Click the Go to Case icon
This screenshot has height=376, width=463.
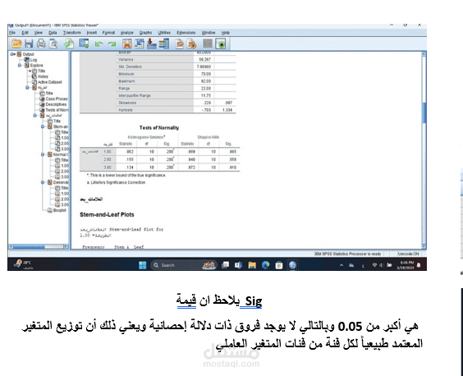point(139,44)
